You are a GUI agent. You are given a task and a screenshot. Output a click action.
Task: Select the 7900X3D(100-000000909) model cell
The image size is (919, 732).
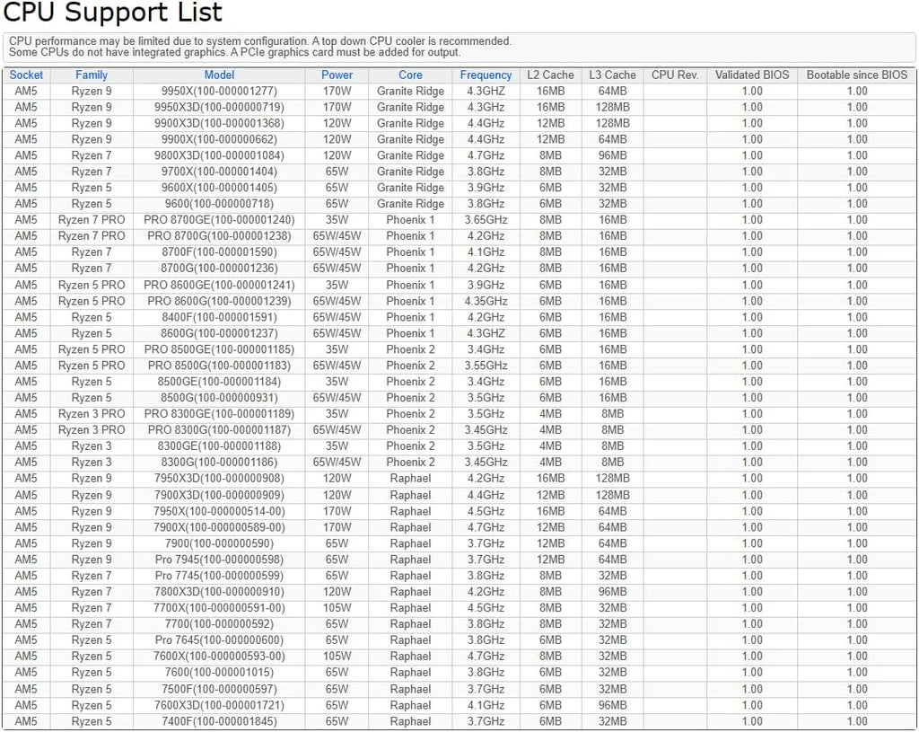[219, 495]
